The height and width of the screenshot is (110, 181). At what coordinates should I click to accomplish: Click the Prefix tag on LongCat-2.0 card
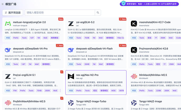click(16, 38)
